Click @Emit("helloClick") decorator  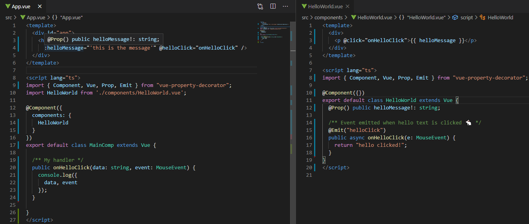(x=357, y=130)
